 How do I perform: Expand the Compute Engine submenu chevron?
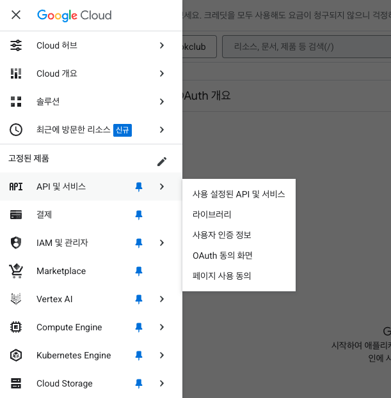click(162, 327)
